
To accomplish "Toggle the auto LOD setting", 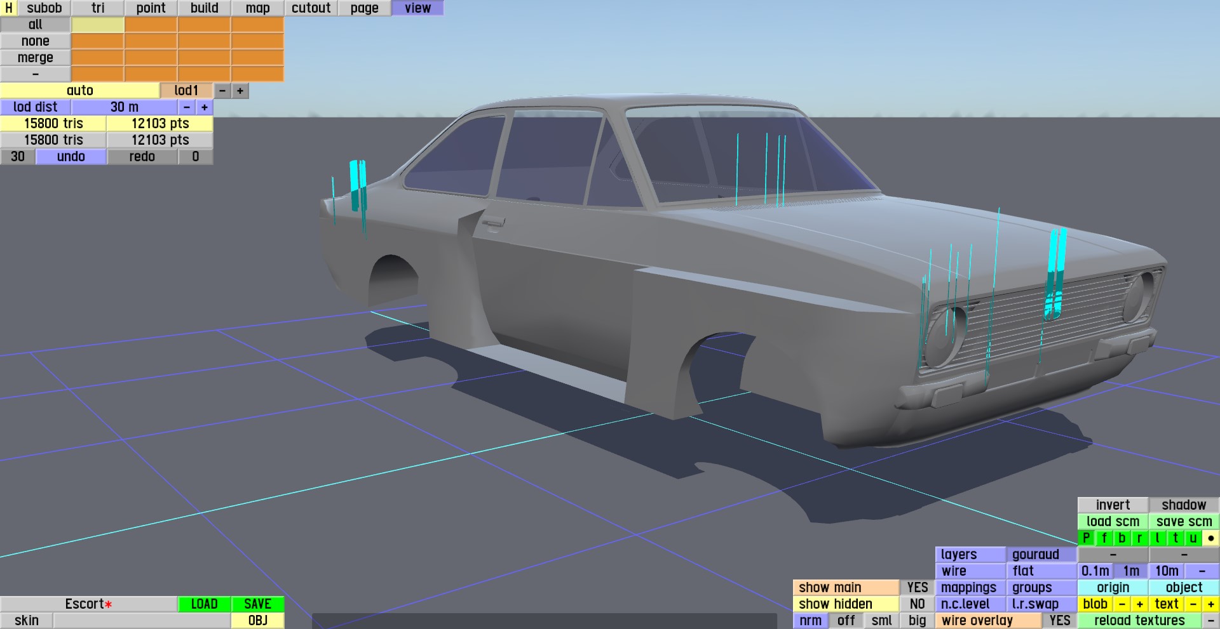I will click(80, 91).
